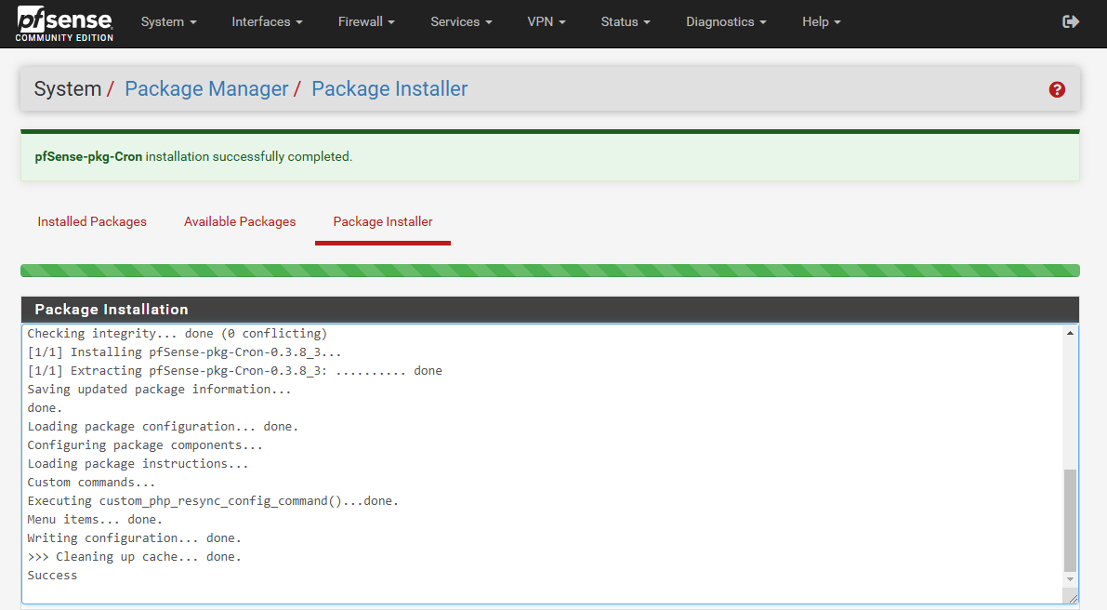Click the textarea resize handle corner
This screenshot has height=610, width=1107.
[x=1074, y=598]
